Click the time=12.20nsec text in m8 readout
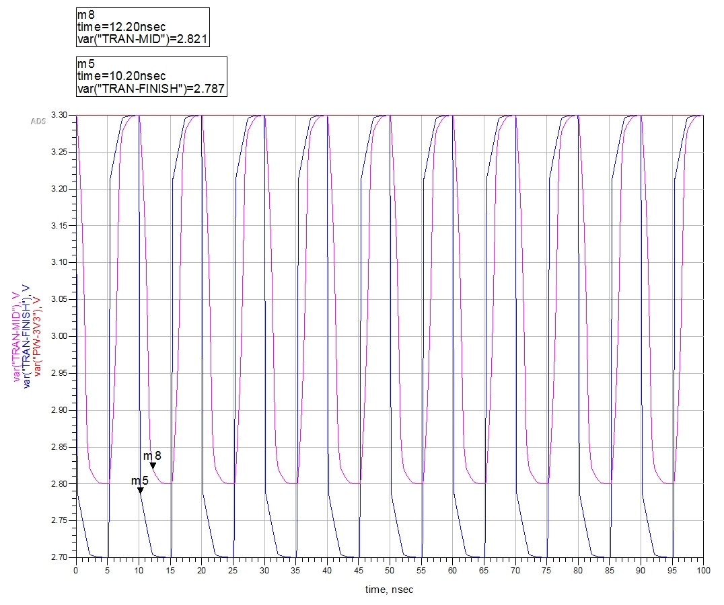Viewport: 724px width, 605px height. tap(121, 27)
